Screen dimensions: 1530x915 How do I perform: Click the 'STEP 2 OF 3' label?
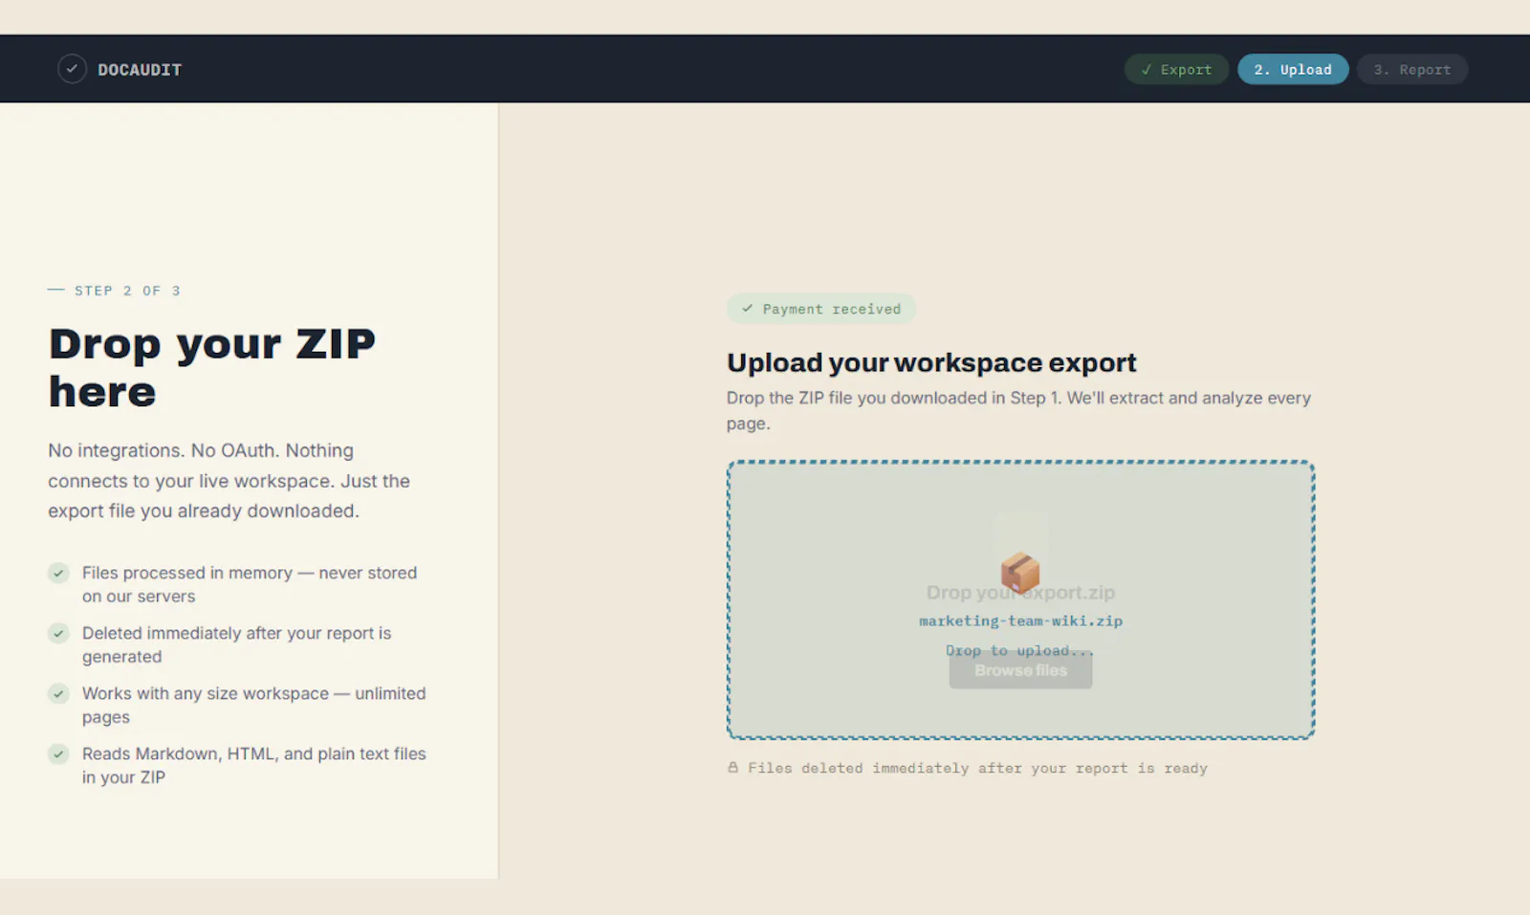pos(127,291)
